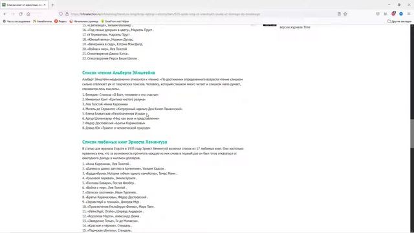Image resolution: width=414 pixels, height=233 pixels.
Task: Click list item «Госпожа Бовари», Гюстав Флобер
Action: pos(109,183)
